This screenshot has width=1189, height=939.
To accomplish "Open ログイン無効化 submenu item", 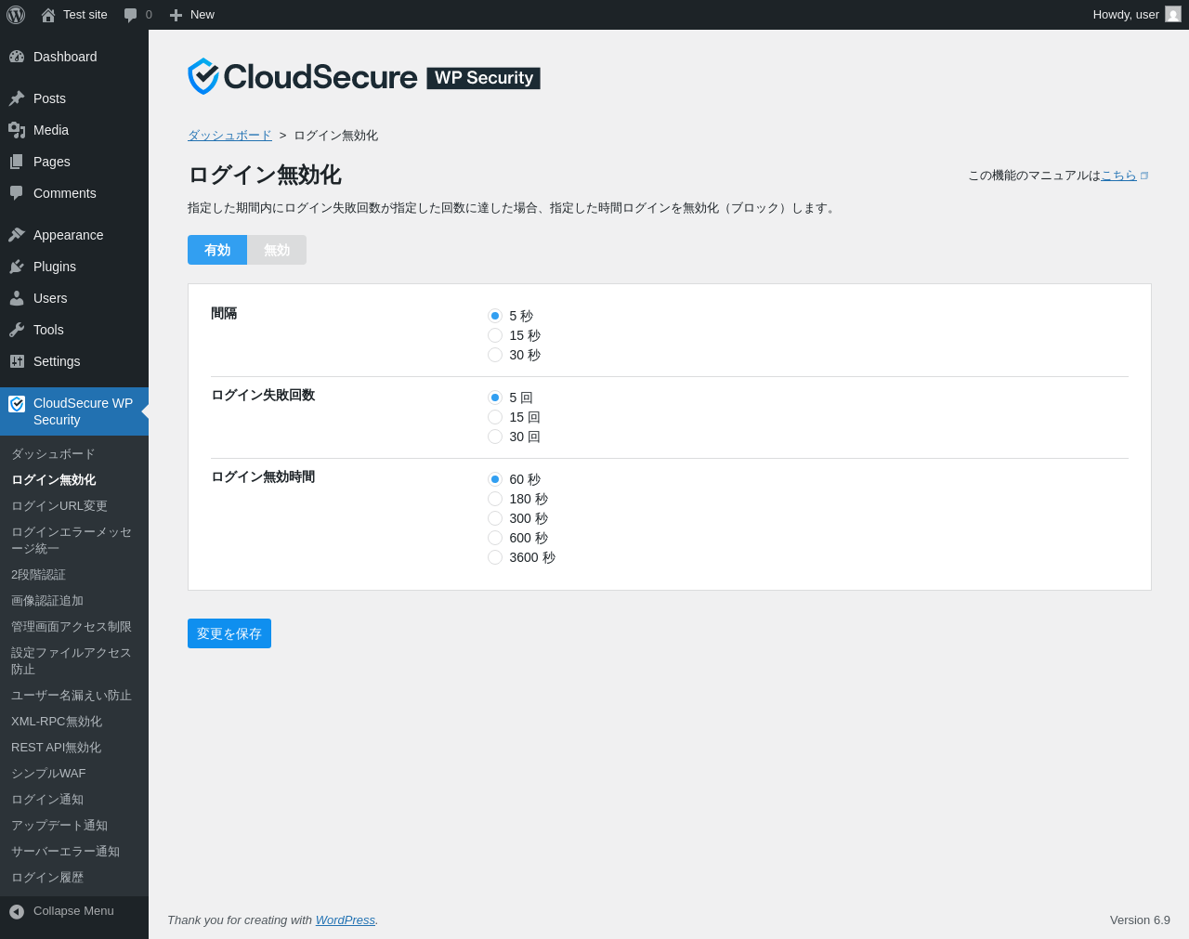I will click(74, 480).
